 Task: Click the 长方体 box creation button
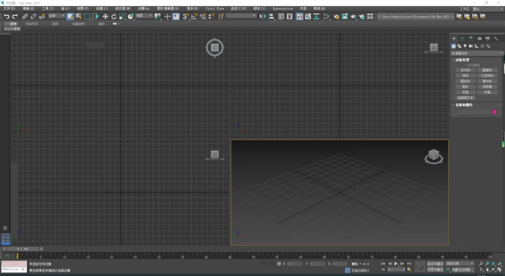coord(465,70)
